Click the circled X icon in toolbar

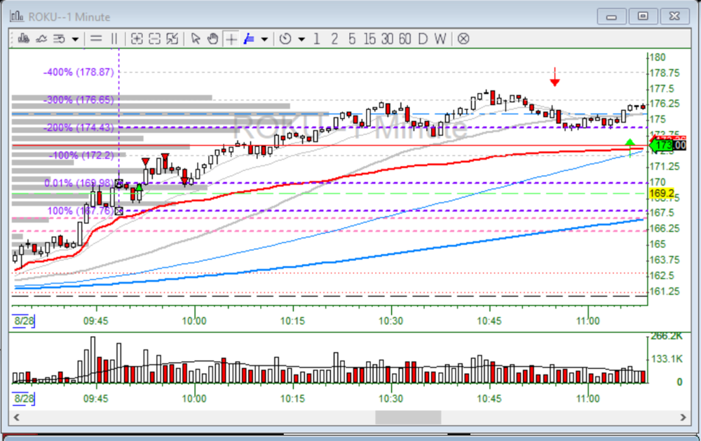point(463,39)
